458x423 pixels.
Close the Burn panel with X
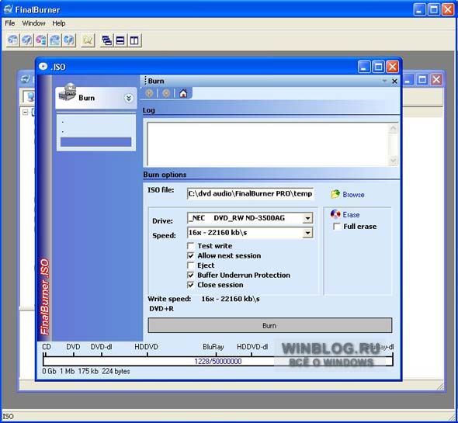tap(394, 81)
